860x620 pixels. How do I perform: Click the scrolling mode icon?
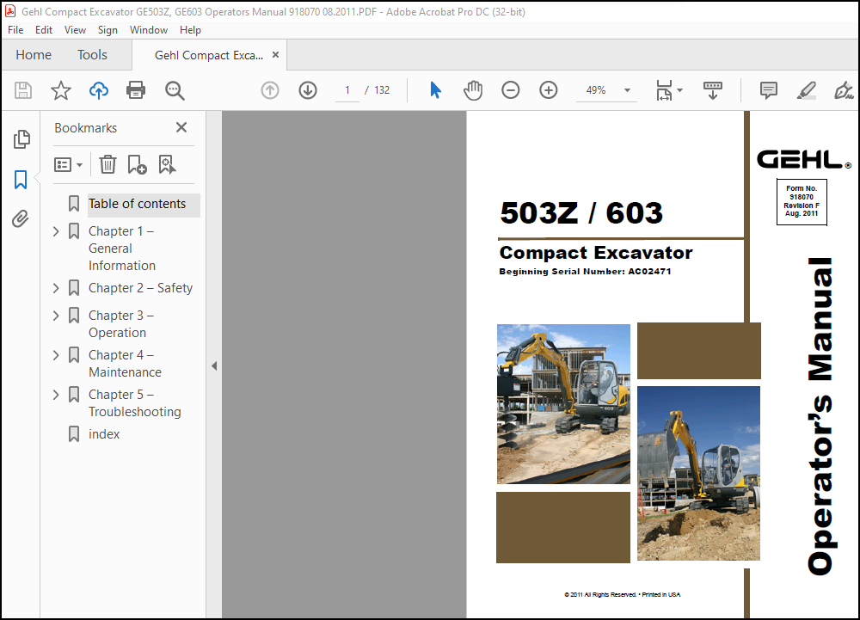point(712,90)
